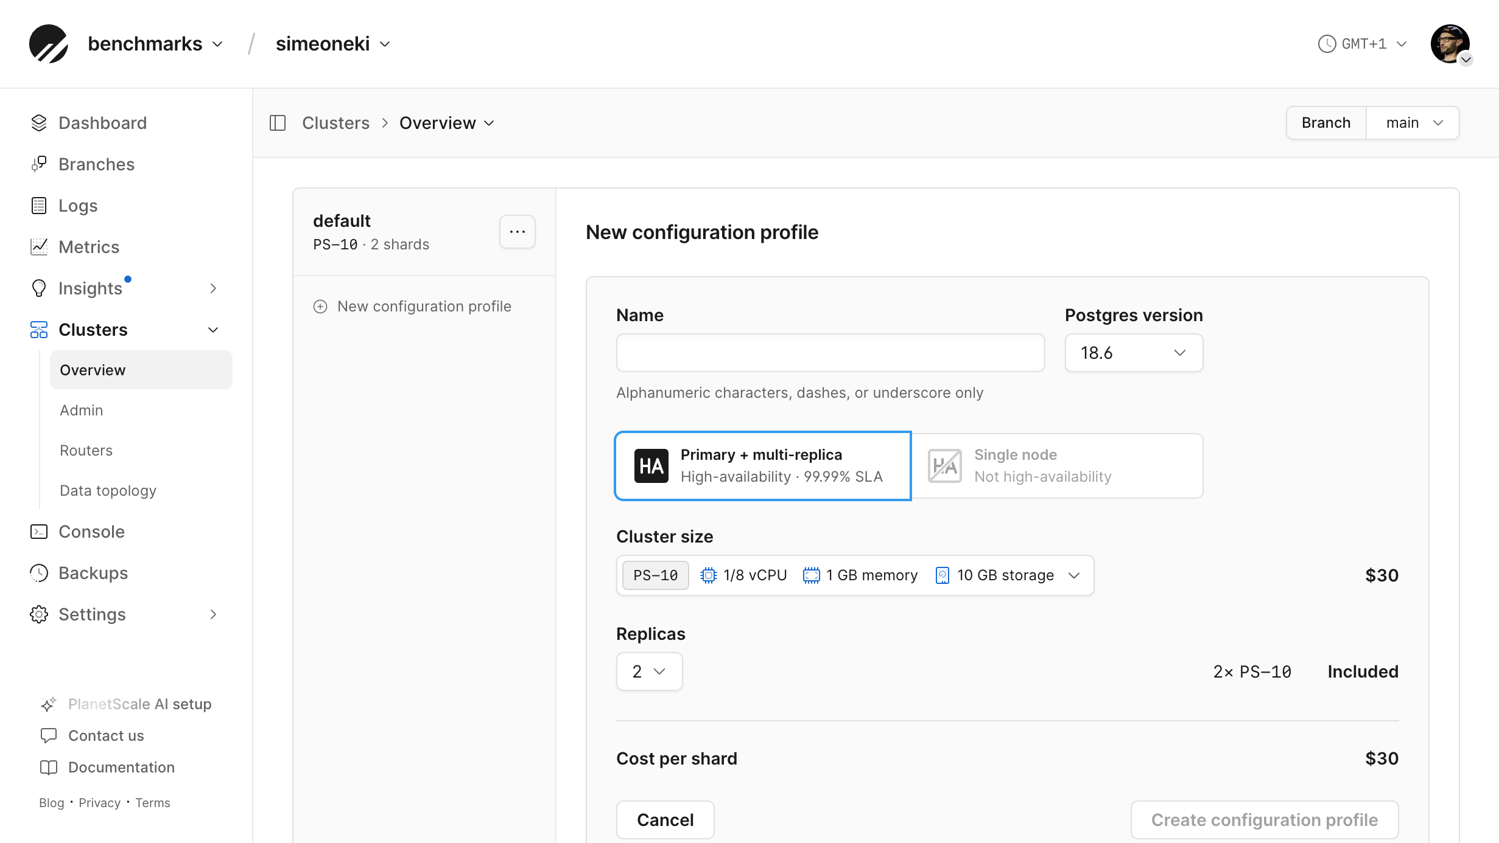This screenshot has height=843, width=1499.
Task: Open the Replicas count dropdown
Action: coord(649,671)
